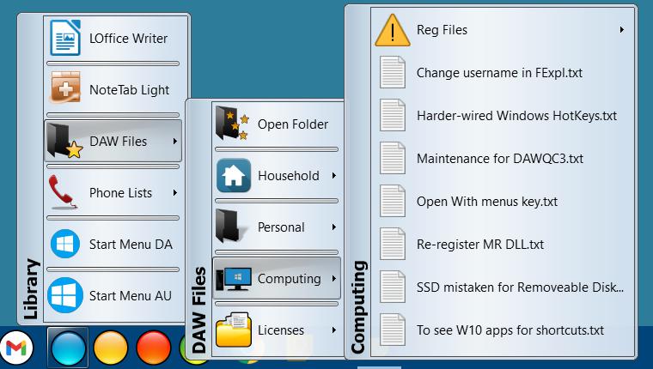Viewport: 653px width, 369px height.
Task: Open Re-register MR DLL.txt file
Action: (x=479, y=245)
